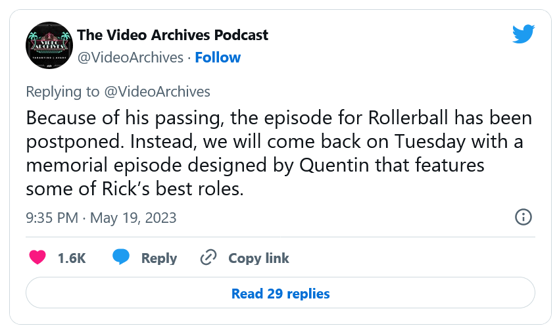This screenshot has height=332, width=559.
Task: Click the "Replying to" gray label
Action: tap(63, 92)
